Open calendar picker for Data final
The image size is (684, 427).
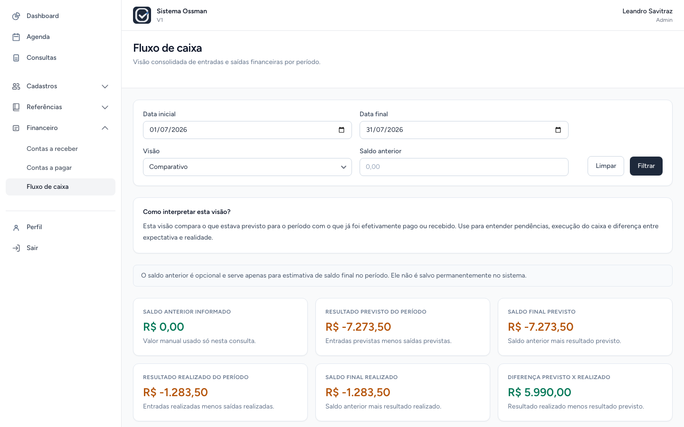point(558,130)
